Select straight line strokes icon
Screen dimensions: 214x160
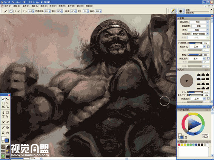coord(15,11)
